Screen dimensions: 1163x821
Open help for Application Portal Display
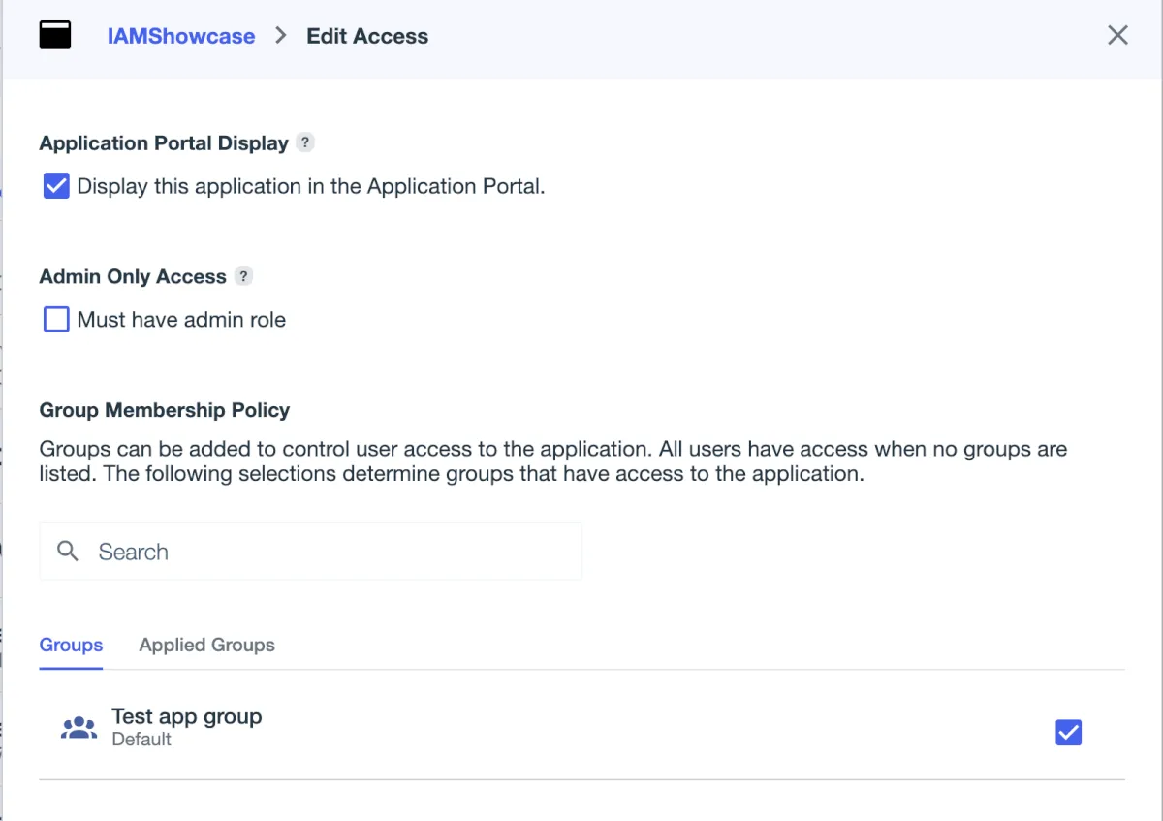pyautogui.click(x=305, y=142)
